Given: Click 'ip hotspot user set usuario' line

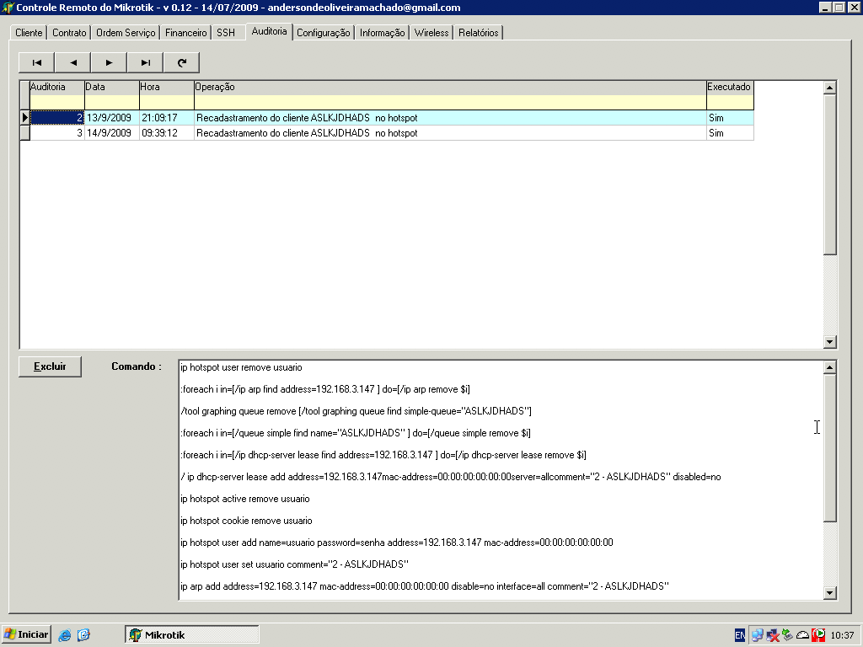Looking at the screenshot, I should (294, 564).
